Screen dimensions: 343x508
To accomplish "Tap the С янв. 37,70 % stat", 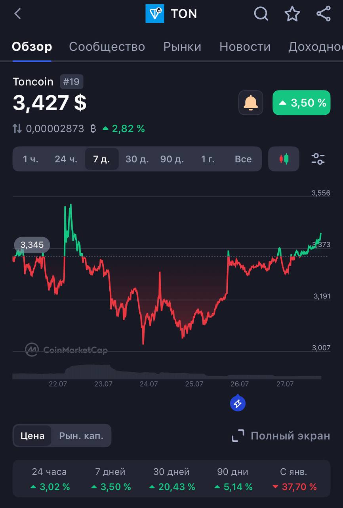I will (294, 479).
